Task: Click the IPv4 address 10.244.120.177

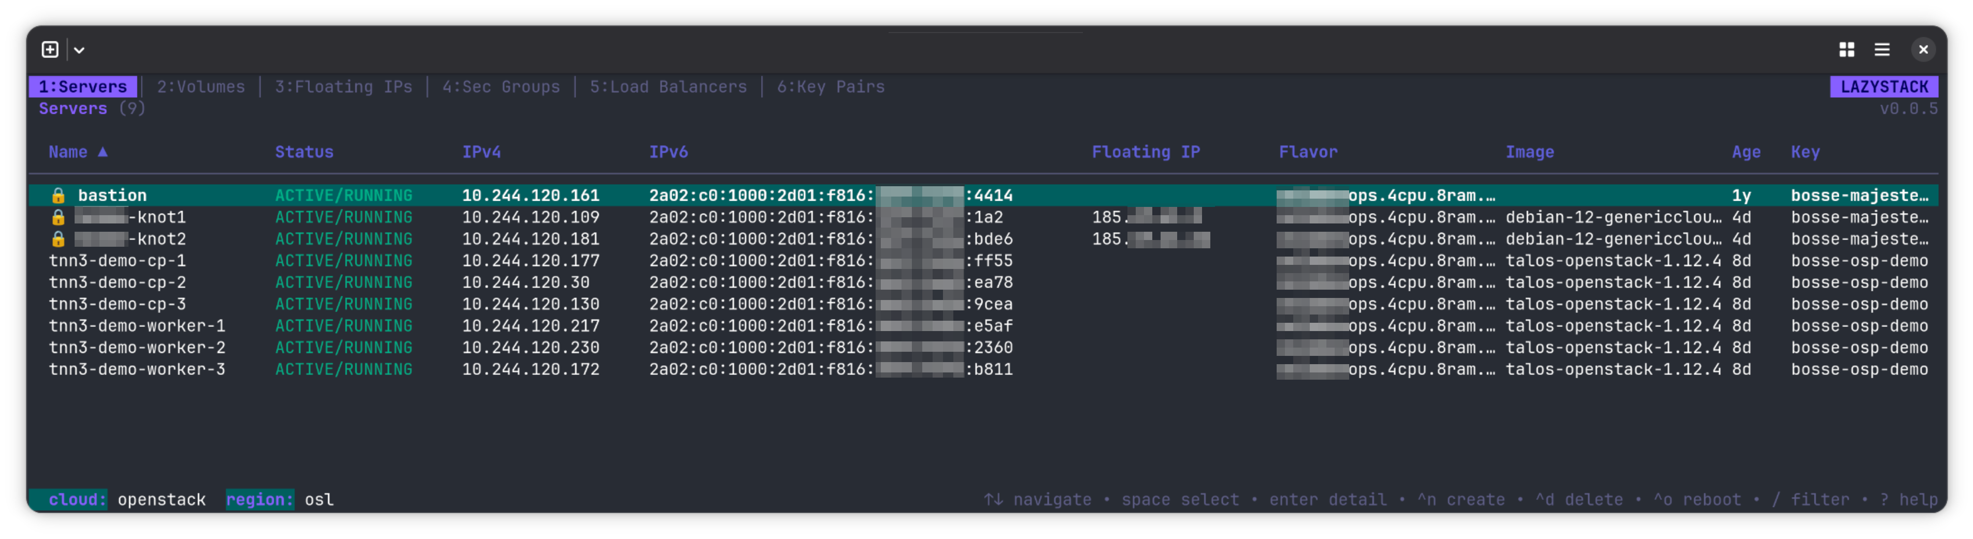Action: (x=530, y=261)
